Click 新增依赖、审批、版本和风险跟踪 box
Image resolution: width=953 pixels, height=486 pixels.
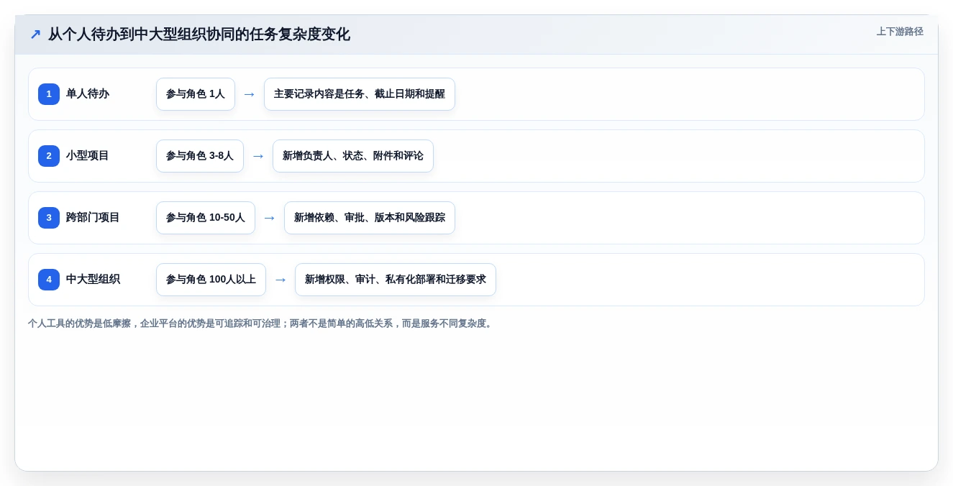coord(370,218)
